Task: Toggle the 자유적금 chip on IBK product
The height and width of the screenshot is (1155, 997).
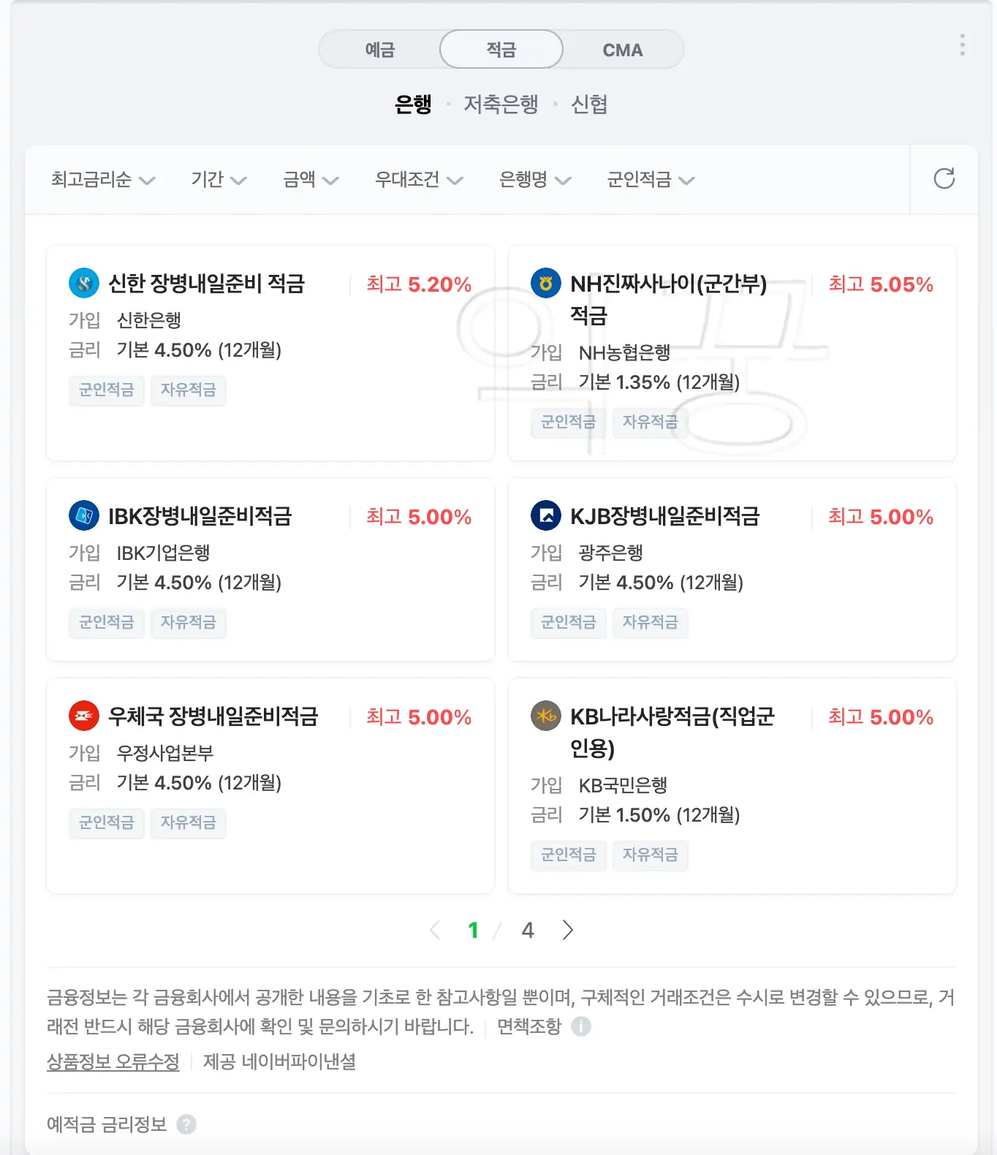Action: tap(189, 623)
